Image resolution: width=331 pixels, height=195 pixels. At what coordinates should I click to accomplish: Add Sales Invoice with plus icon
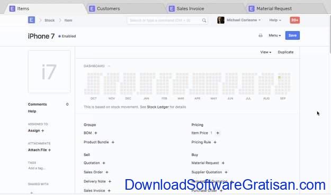pos(109,191)
